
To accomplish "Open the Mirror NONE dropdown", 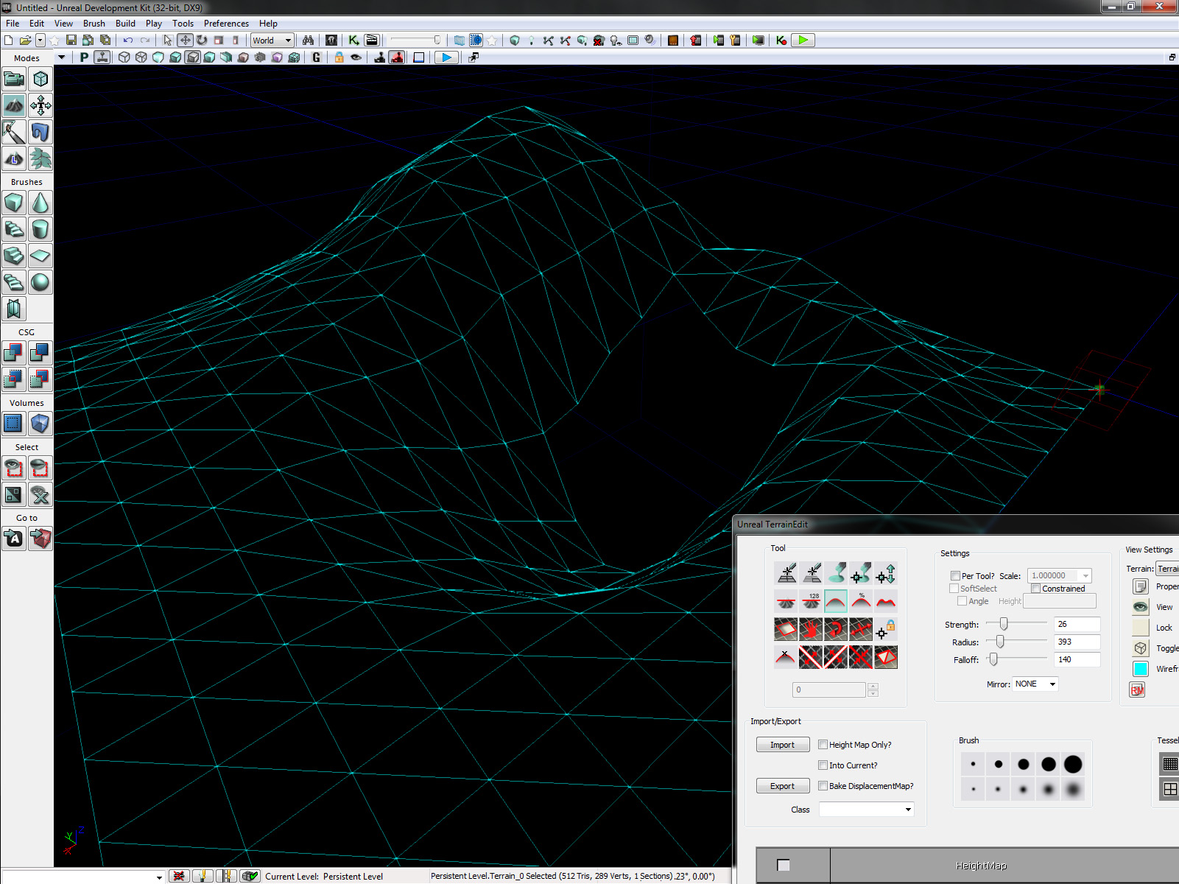I will point(1035,684).
